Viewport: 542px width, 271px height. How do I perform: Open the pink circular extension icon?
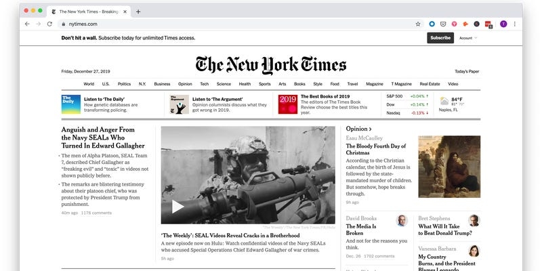click(454, 24)
